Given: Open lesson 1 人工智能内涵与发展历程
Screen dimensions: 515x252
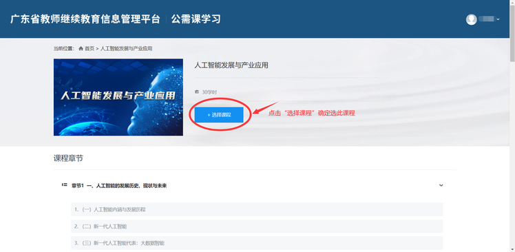Looking at the screenshot, I should 257,209.
